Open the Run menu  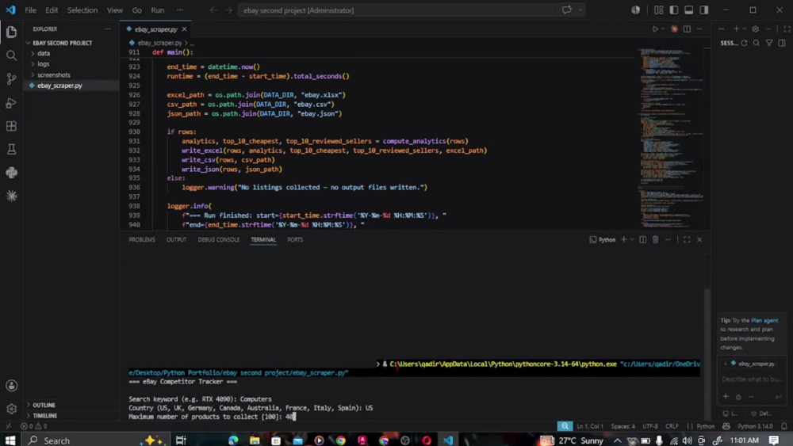coord(158,10)
